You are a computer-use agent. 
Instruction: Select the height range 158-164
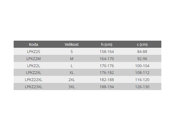click(107, 51)
